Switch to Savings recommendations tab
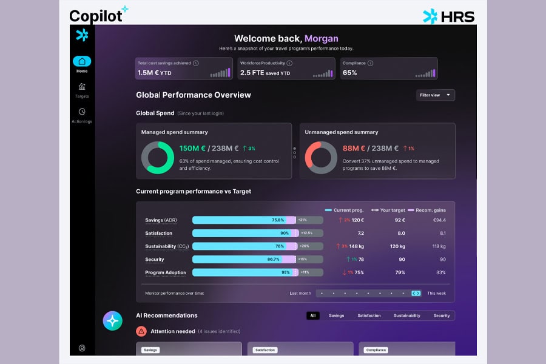The width and height of the screenshot is (546, 364). 336,315
